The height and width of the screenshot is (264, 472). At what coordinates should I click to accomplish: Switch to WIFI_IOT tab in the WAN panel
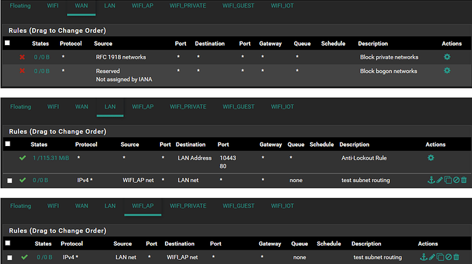point(282,5)
